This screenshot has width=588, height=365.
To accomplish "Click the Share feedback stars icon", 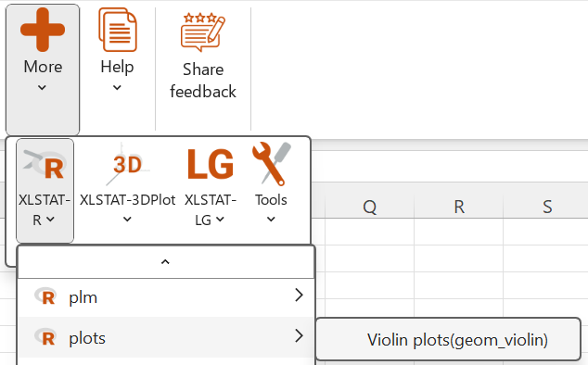I will point(203,31).
